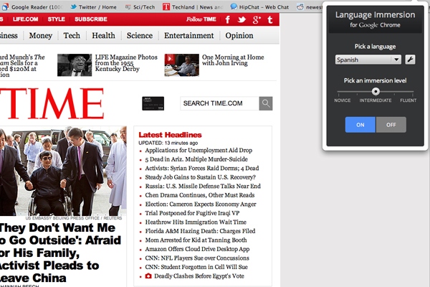Open extension settings wrench icon
This screenshot has width=430, height=287.
point(411,60)
